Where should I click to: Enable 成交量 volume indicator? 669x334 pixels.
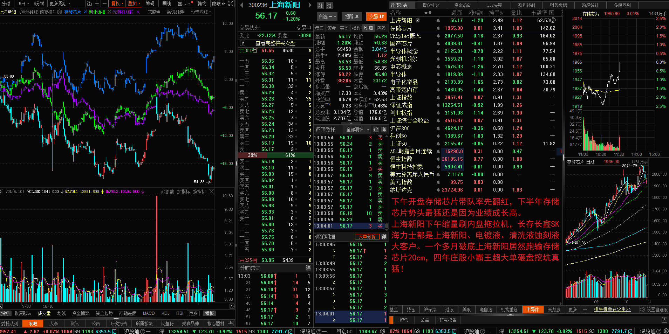click(44, 313)
